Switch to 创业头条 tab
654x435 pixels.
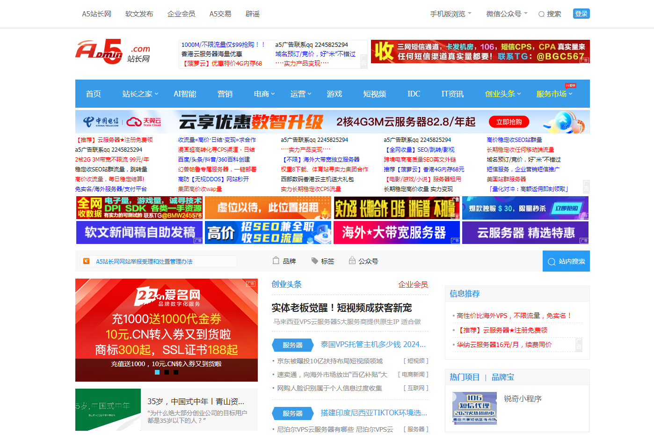coord(287,284)
